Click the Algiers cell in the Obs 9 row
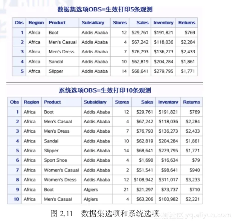This screenshot has width=235, height=223. coord(91,189)
